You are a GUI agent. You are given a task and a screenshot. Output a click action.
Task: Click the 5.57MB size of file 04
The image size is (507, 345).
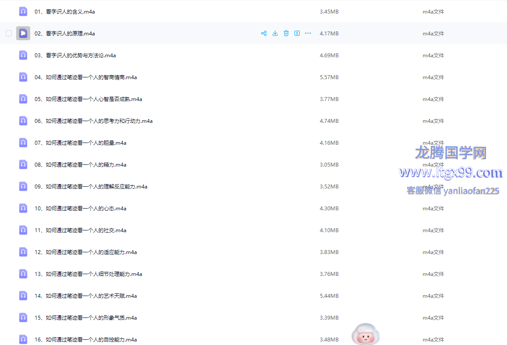329,77
